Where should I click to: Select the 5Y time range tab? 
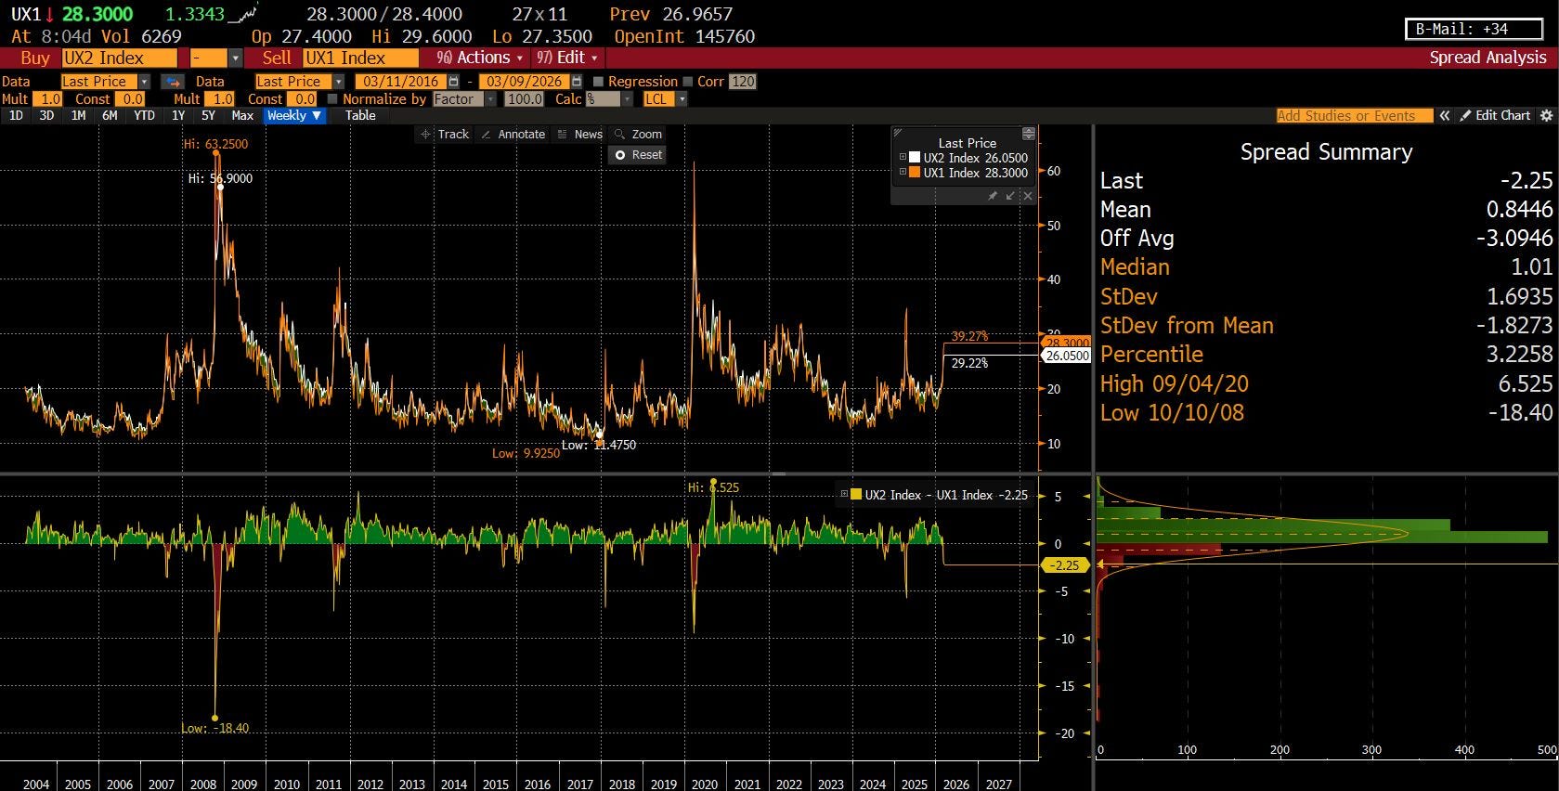click(208, 116)
